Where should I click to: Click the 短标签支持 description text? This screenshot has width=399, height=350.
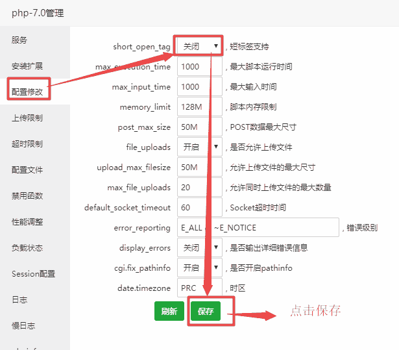(249, 47)
